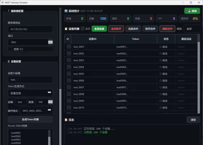Click the 服务器配置 section header icon
203x145 pixels.
[8, 11]
